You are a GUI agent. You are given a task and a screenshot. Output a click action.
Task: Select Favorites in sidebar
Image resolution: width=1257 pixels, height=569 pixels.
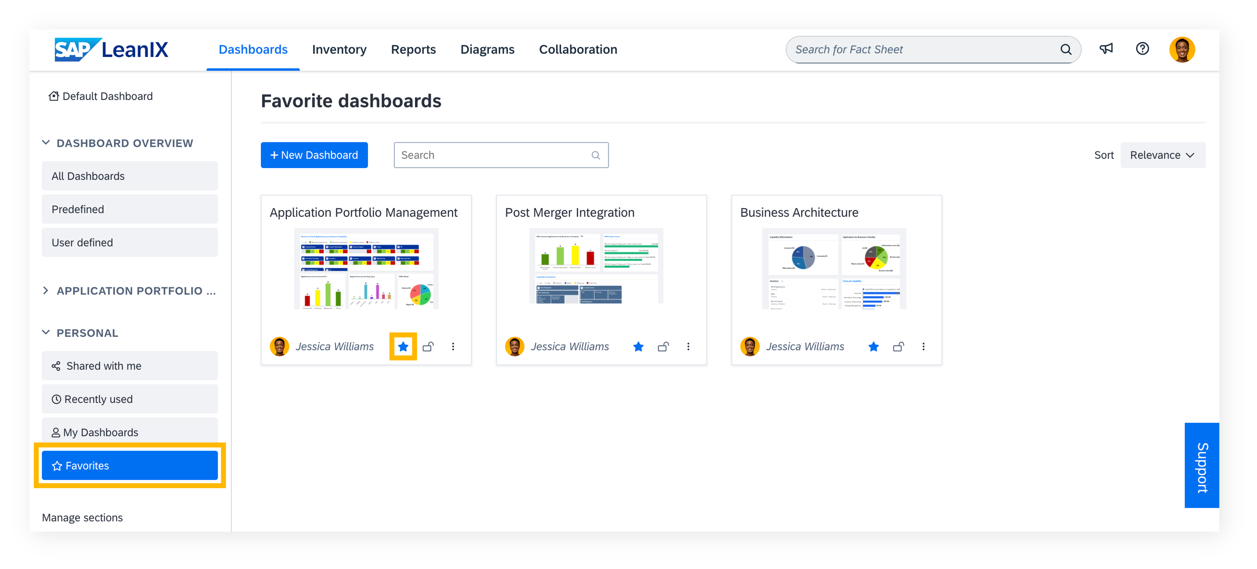(130, 466)
